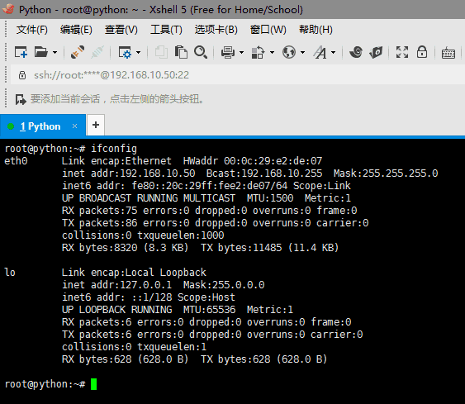Click 'Bcast:192.168.10.255' text
The width and height of the screenshot is (465, 404).
(264, 173)
